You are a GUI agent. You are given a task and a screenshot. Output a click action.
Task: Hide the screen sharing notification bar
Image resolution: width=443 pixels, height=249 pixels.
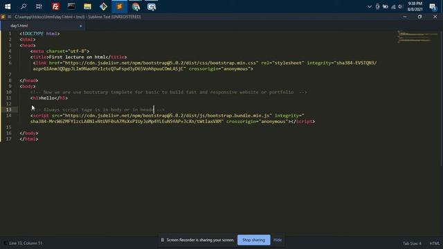tap(278, 240)
